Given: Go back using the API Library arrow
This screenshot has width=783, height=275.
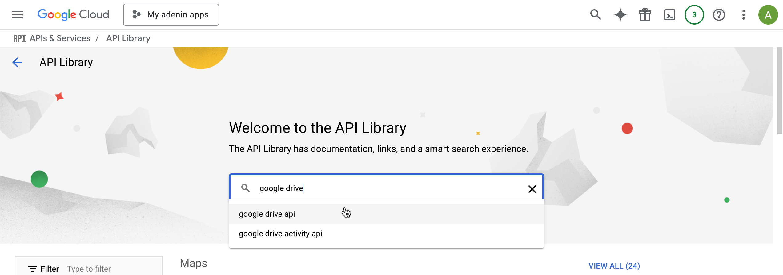Looking at the screenshot, I should 17,62.
